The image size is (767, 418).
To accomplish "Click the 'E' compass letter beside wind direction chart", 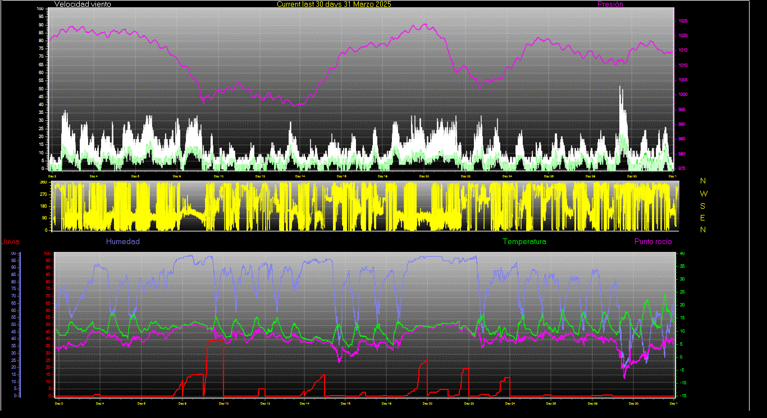I will 703,218.
